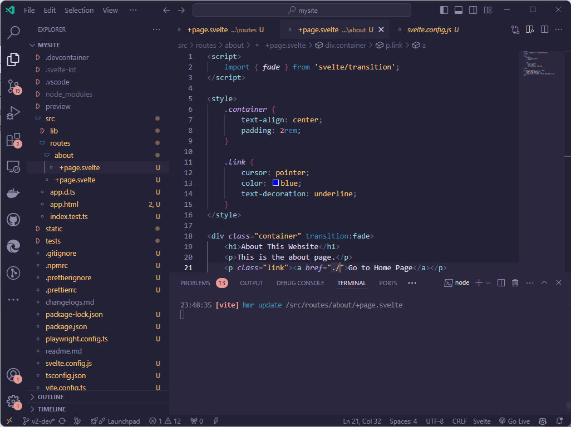Expand the OUTLINE section
Viewport: 571px width, 427px height.
coord(50,397)
